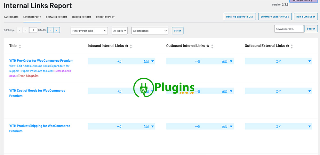Expand outbound internal links for YITH Cost of Goods

point(231,91)
